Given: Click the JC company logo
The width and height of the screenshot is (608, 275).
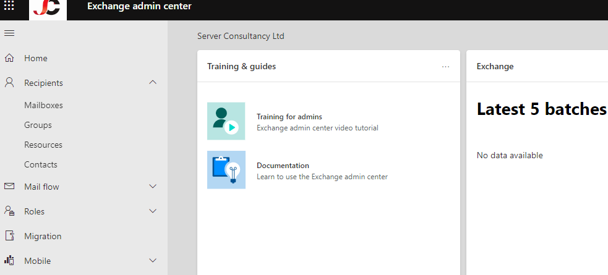Looking at the screenshot, I should 48,9.
